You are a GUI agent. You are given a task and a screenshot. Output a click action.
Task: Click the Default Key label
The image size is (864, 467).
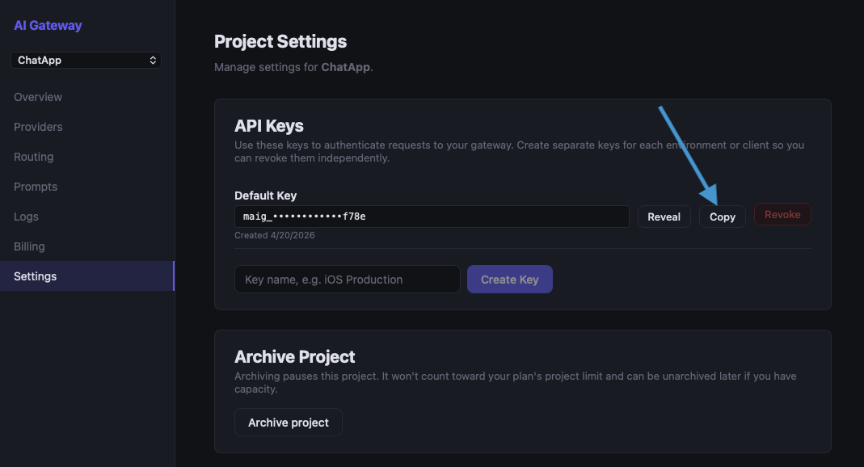pyautogui.click(x=266, y=196)
